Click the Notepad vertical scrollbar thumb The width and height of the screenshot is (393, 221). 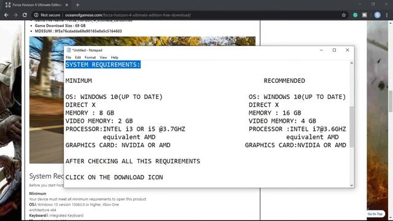pyautogui.click(x=351, y=127)
